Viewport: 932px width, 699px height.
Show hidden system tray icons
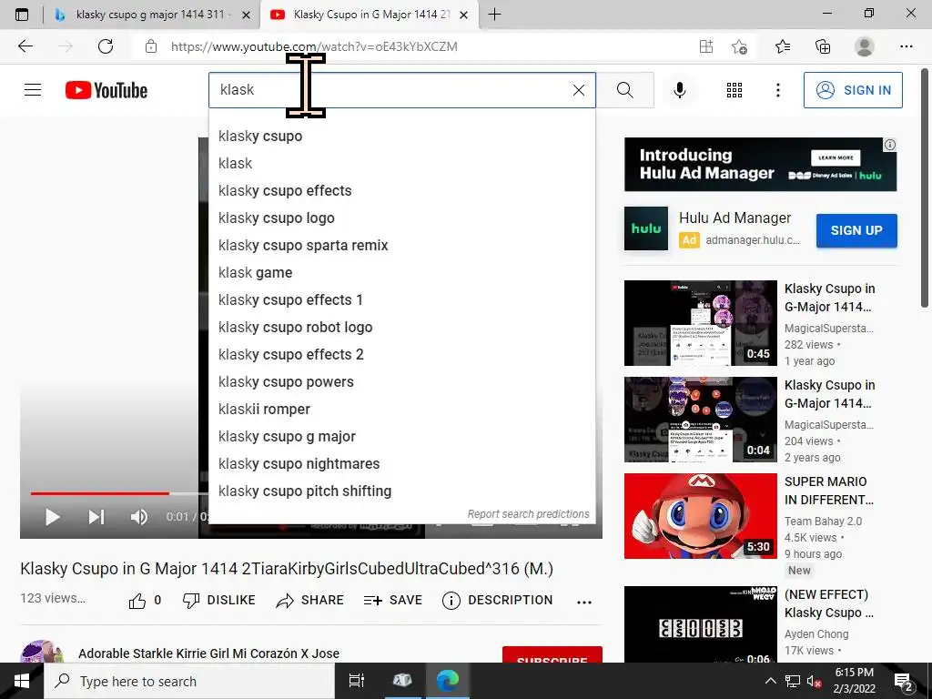(770, 681)
